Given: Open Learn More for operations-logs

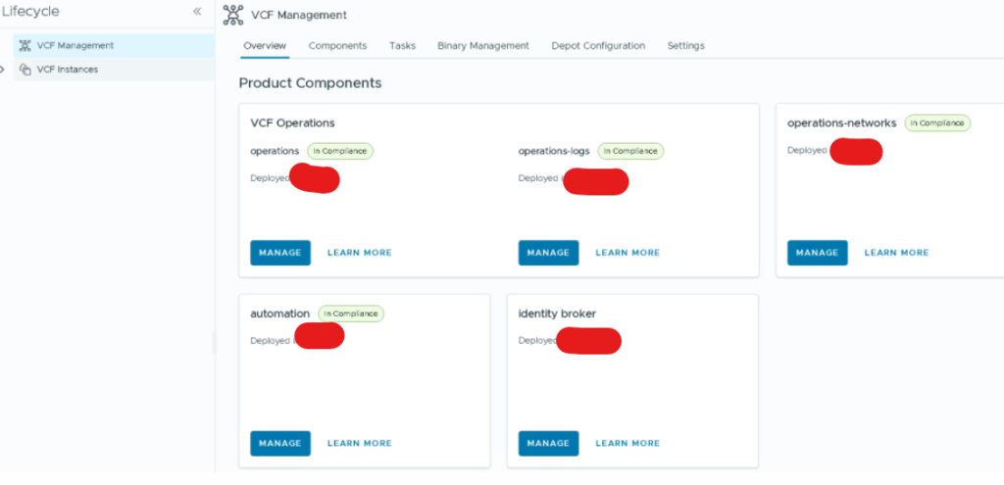Looking at the screenshot, I should click(627, 253).
